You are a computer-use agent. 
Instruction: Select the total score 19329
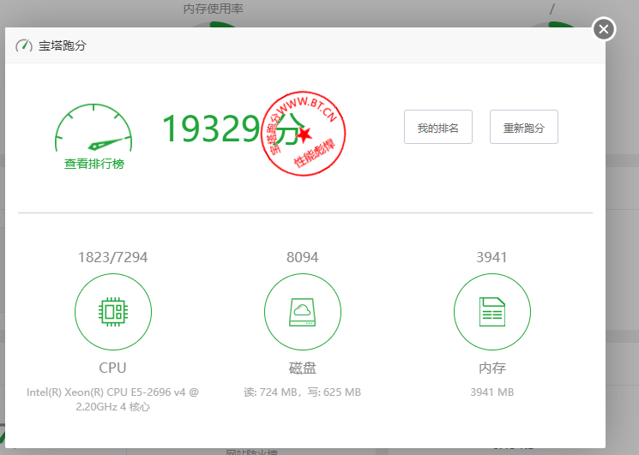click(211, 129)
